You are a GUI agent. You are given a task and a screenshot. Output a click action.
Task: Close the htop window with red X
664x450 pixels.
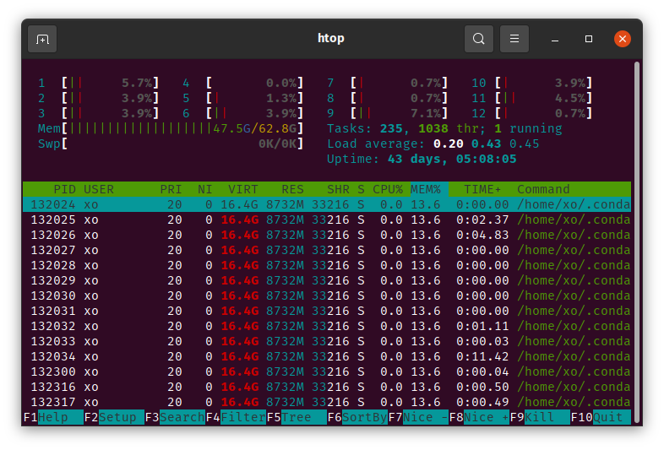623,39
